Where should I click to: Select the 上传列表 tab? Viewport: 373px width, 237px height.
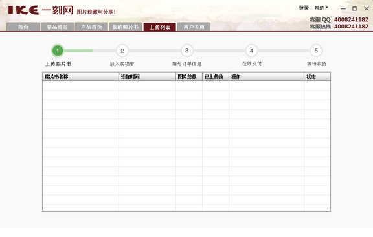point(160,27)
